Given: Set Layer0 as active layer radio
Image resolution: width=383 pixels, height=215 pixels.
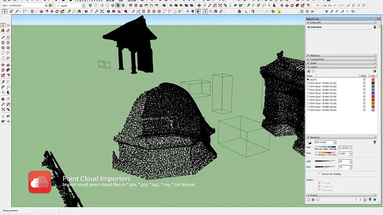Looking at the screenshot, I should [x=308, y=80].
